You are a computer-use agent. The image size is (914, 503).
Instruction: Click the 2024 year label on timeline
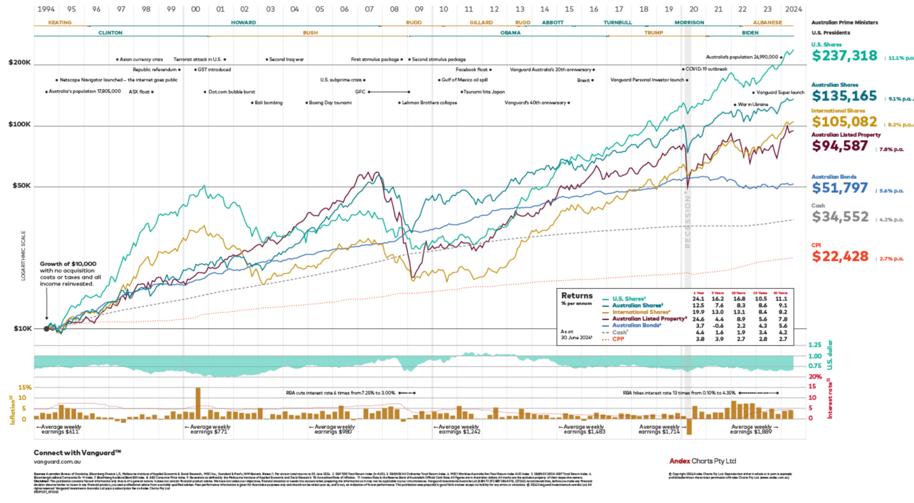[x=793, y=9]
